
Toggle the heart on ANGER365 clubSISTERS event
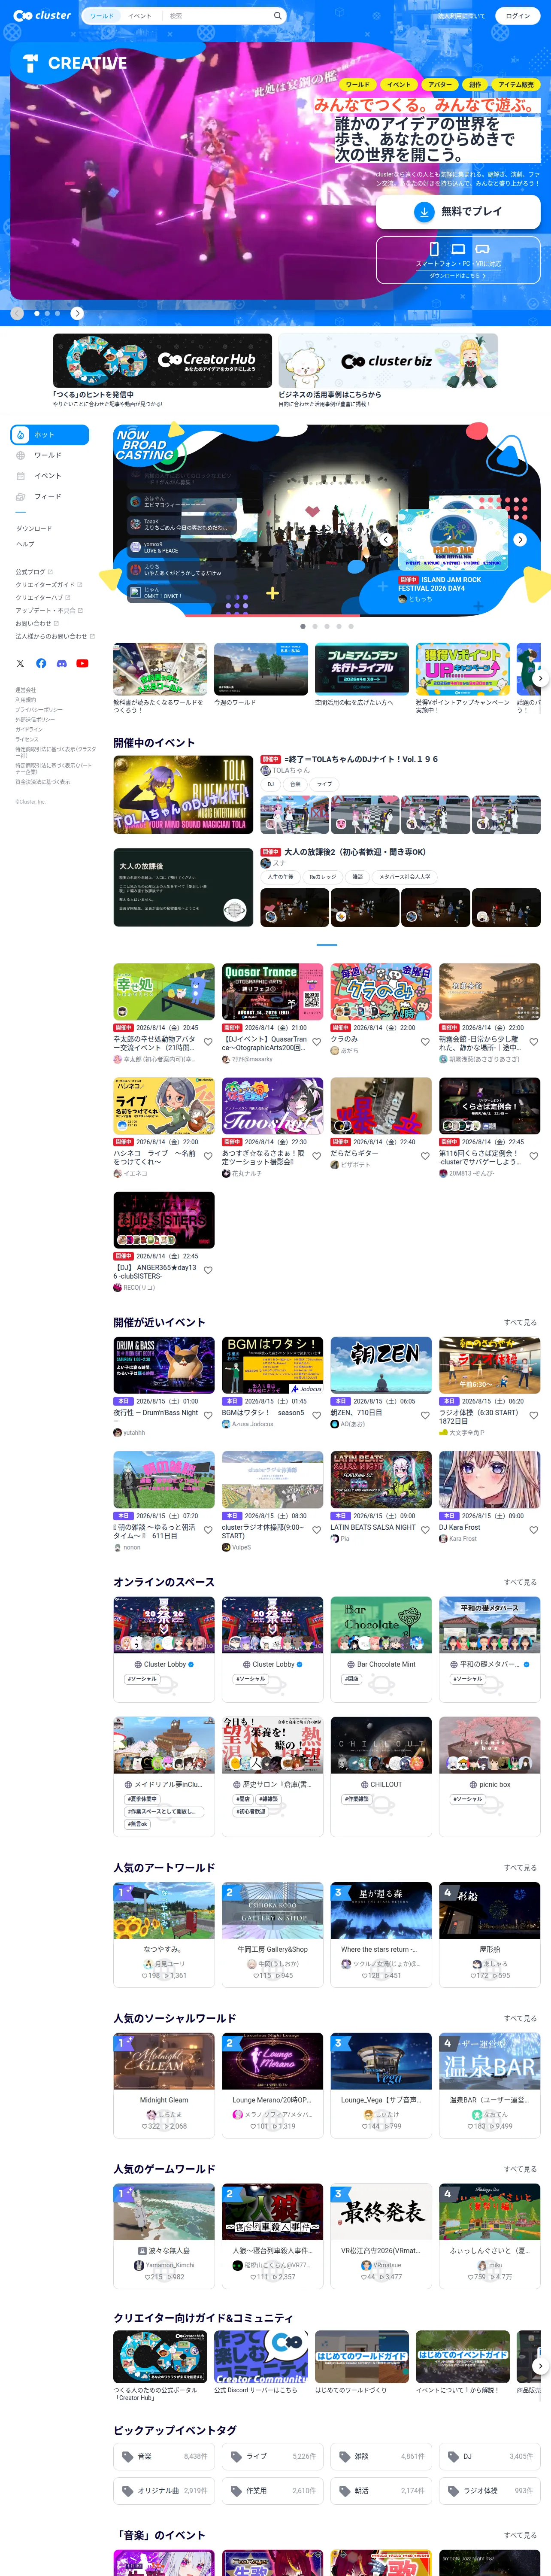[208, 1270]
